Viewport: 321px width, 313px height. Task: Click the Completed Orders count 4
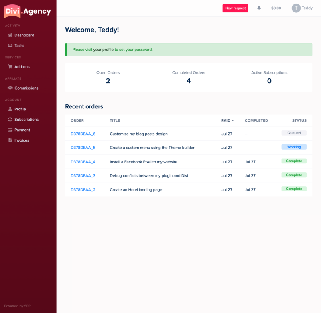(x=189, y=81)
